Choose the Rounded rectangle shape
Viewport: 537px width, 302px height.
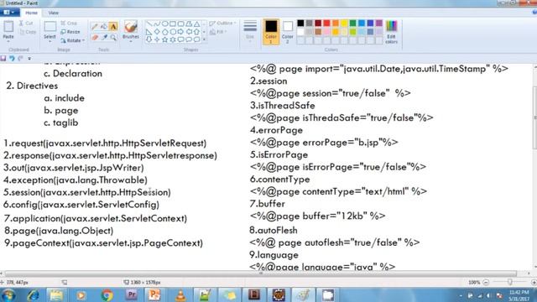(180, 24)
